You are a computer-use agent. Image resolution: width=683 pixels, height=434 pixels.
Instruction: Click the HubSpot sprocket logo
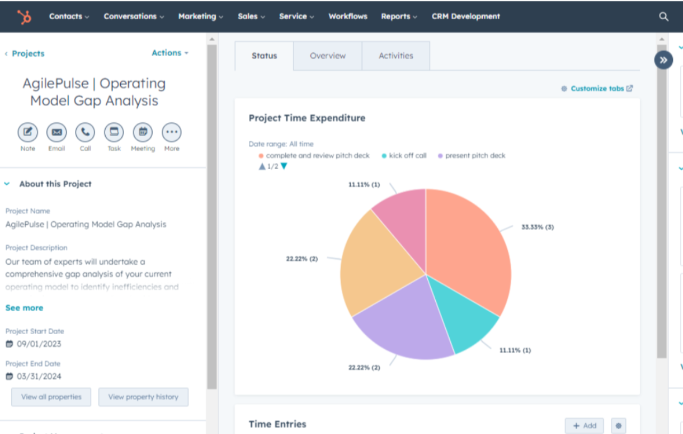pyautogui.click(x=24, y=17)
